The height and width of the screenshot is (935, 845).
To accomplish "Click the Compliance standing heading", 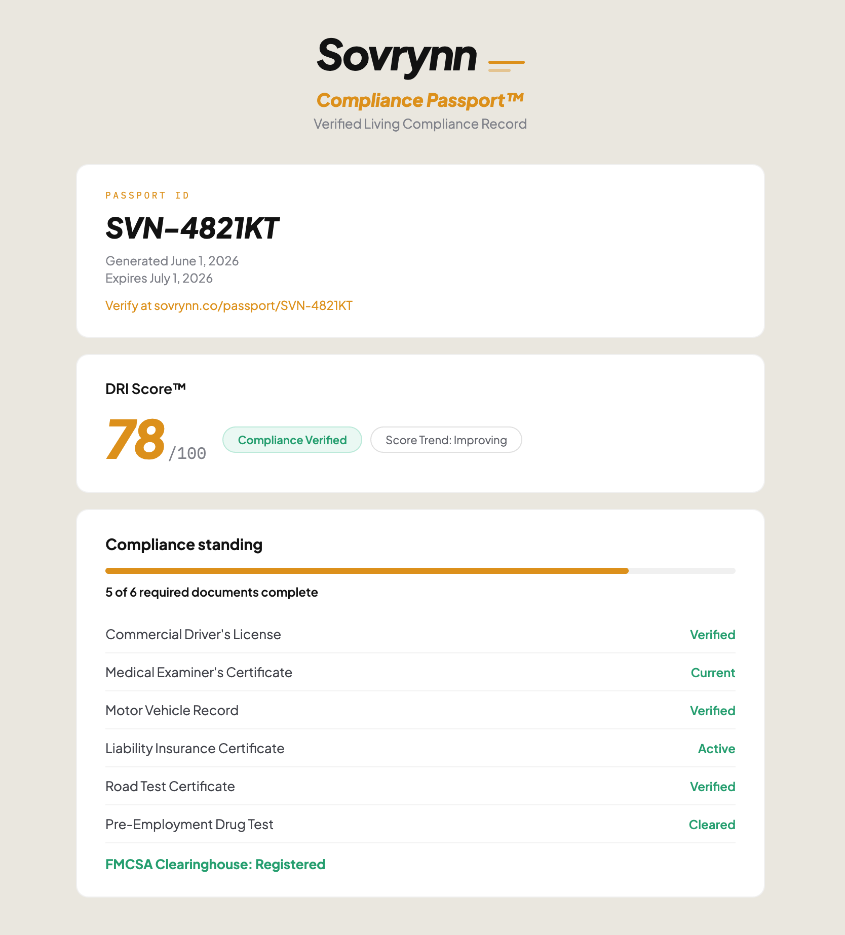I will tap(184, 544).
